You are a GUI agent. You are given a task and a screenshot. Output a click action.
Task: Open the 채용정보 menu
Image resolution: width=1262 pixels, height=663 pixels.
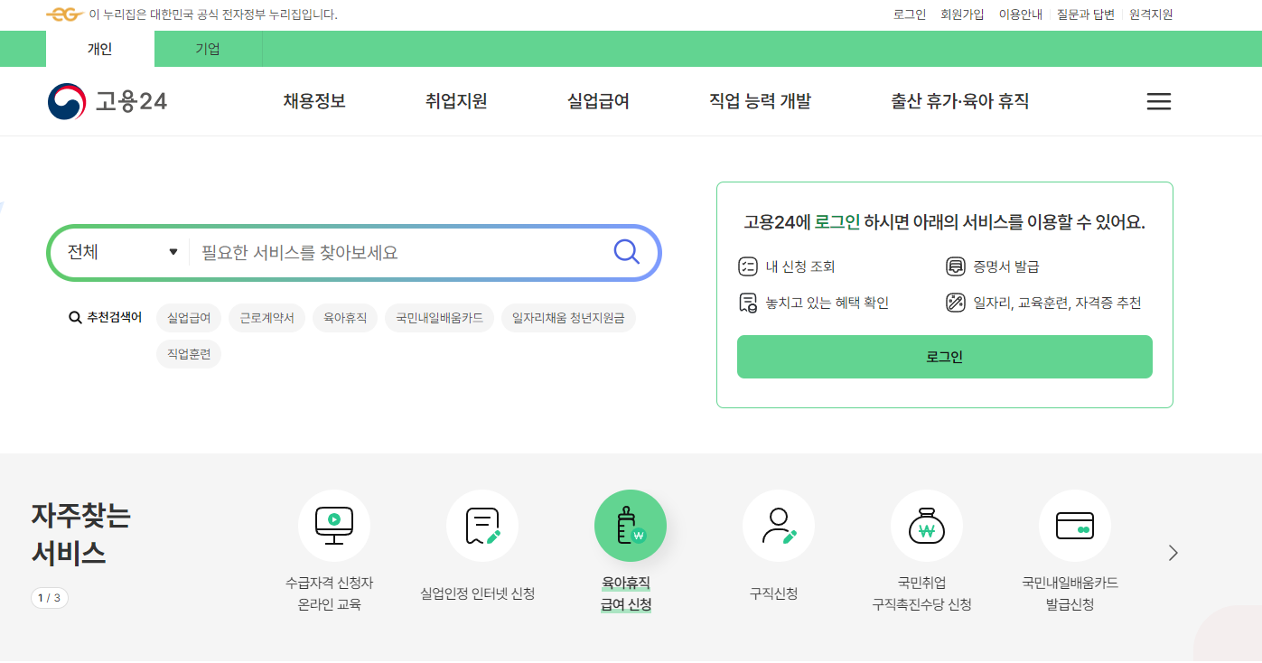314,101
